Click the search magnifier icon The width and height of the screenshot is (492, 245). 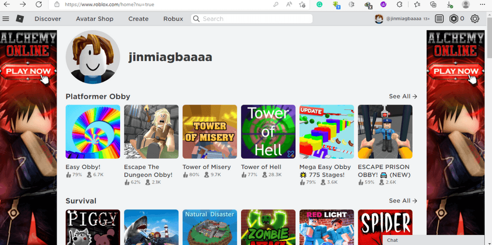coord(197,19)
